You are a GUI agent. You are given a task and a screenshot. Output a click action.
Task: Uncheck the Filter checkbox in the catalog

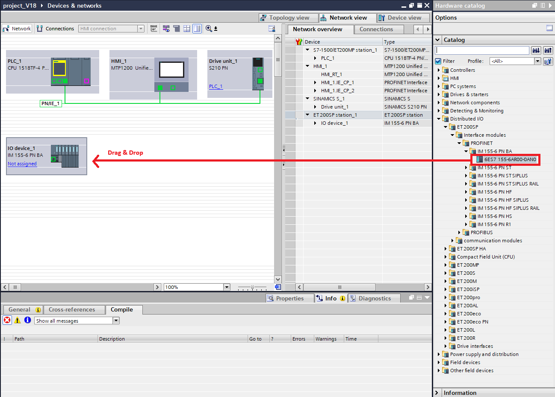(x=438, y=61)
